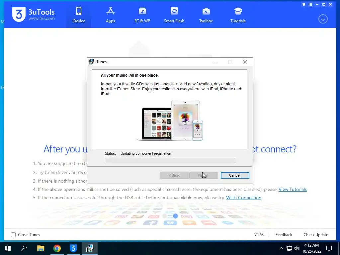Viewport: 340px width, 255px height.
Task: Open the Smart Flash tab
Action: pos(174,15)
